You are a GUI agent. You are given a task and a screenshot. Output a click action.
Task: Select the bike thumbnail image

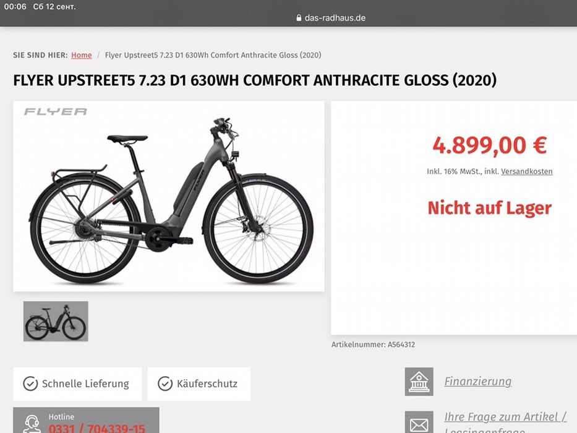coord(56,321)
